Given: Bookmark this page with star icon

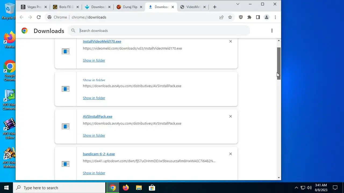Looking at the screenshot, I should click(x=230, y=17).
